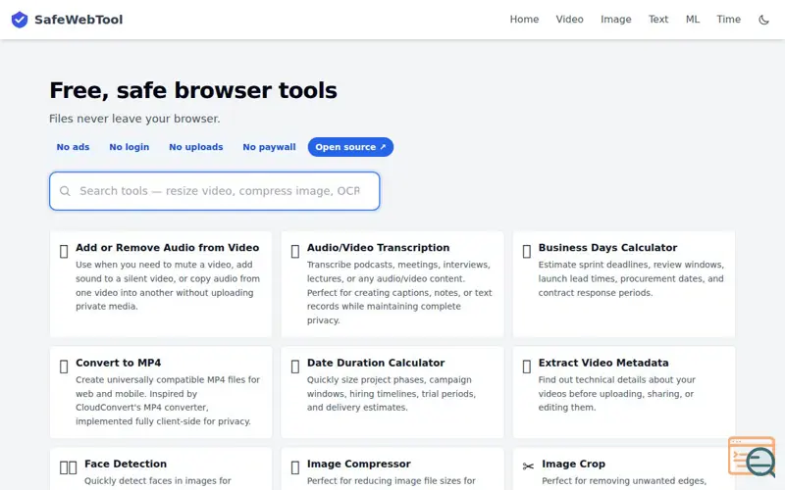
Task: Click the SafeWebTool brand name link
Action: (78, 20)
